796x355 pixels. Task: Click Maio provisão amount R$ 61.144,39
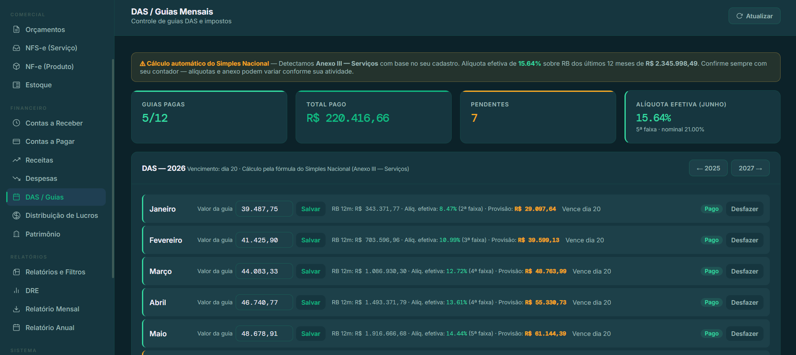click(x=545, y=333)
